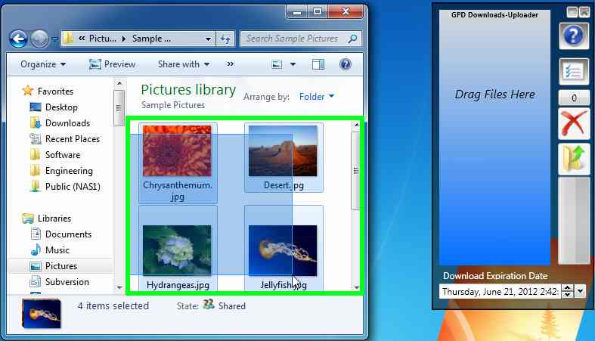
Task: Click the magnifier icon in search box
Action: pyautogui.click(x=352, y=39)
